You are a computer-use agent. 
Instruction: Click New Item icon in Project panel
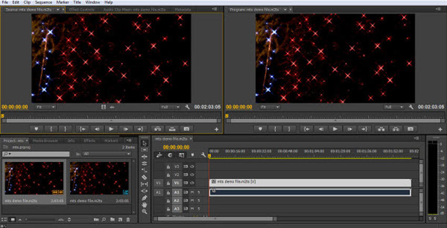[120, 220]
